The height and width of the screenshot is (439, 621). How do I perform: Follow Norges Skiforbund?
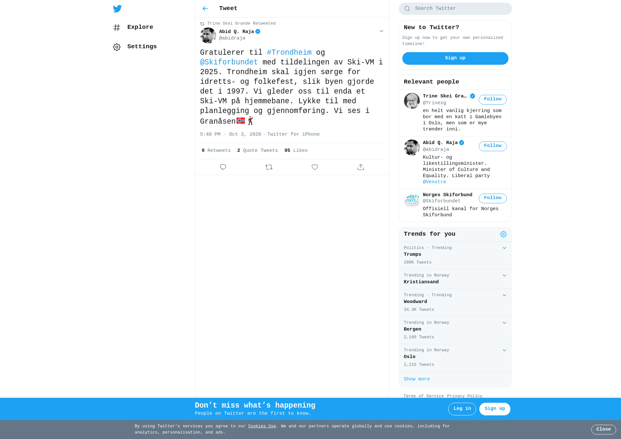(493, 198)
